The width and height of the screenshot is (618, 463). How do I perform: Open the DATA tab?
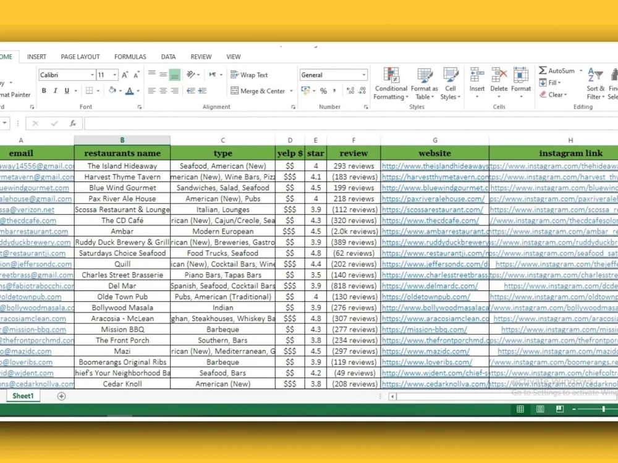pos(168,57)
